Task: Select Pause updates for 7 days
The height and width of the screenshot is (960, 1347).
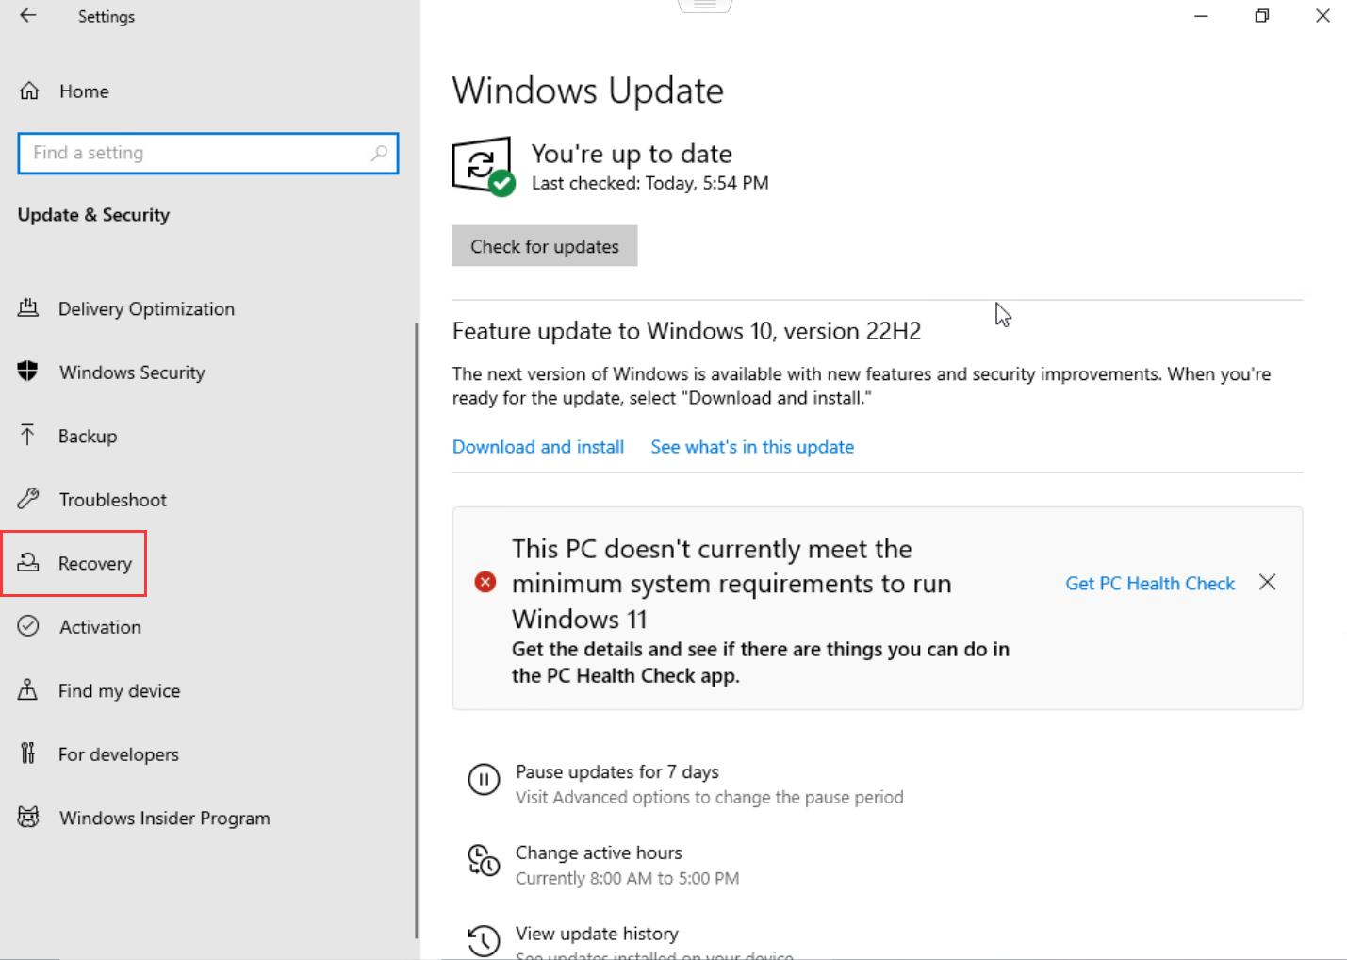Action: pyautogui.click(x=617, y=771)
